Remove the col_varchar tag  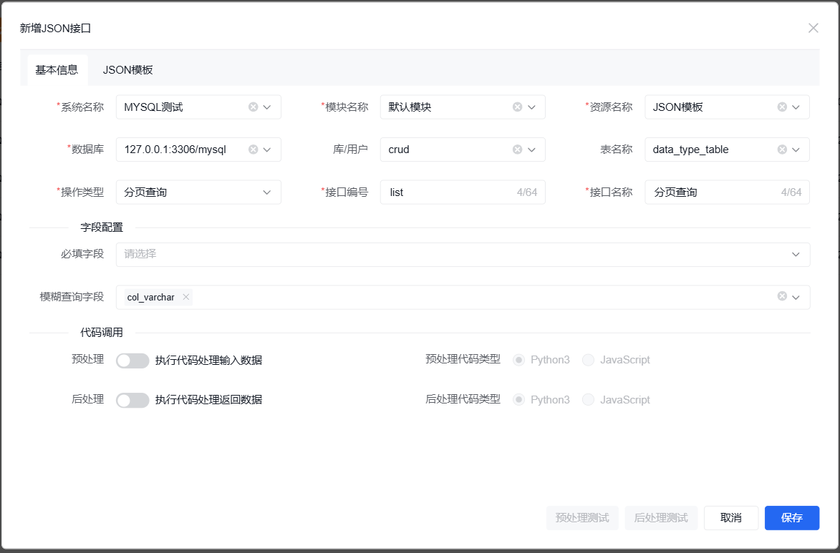[x=186, y=297]
